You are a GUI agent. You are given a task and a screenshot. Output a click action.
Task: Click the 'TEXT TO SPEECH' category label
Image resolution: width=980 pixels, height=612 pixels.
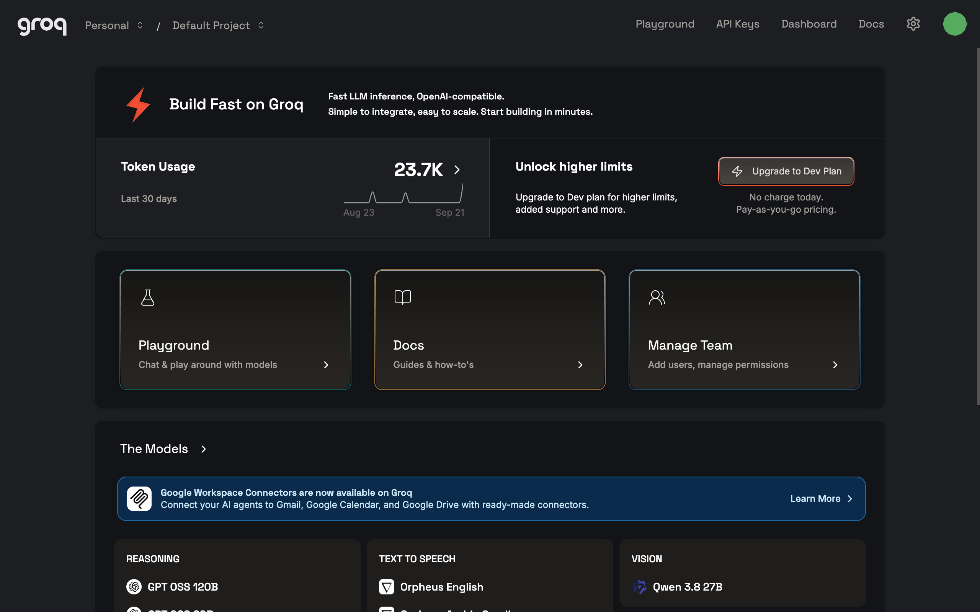(417, 559)
